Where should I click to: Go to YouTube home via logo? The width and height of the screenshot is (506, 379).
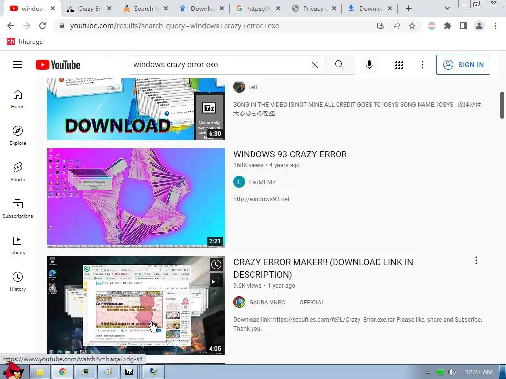(x=58, y=65)
